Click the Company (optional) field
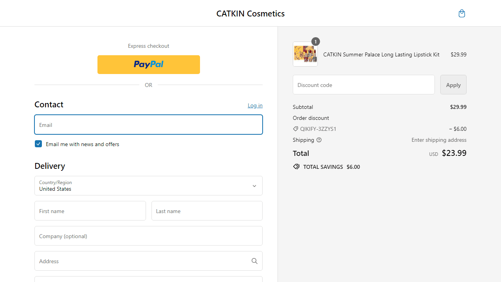 pyautogui.click(x=148, y=236)
